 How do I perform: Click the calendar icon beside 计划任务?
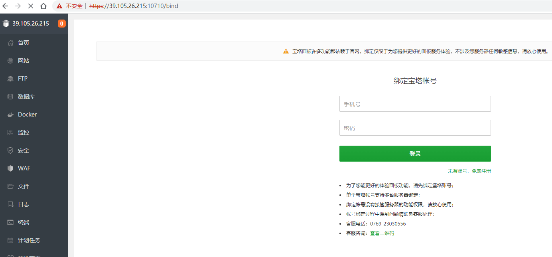click(x=11, y=240)
